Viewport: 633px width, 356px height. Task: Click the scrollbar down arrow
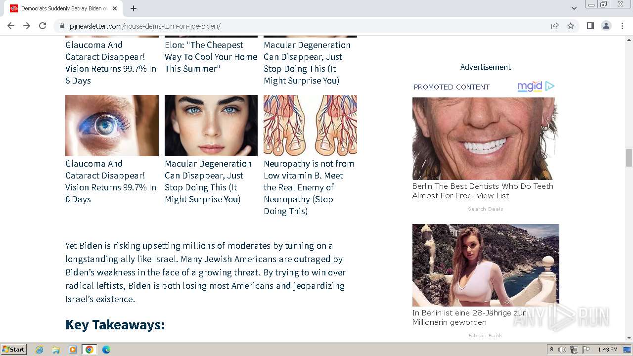point(629,338)
